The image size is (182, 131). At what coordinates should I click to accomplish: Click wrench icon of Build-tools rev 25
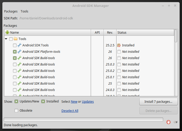pyautogui.click(x=19, y=83)
